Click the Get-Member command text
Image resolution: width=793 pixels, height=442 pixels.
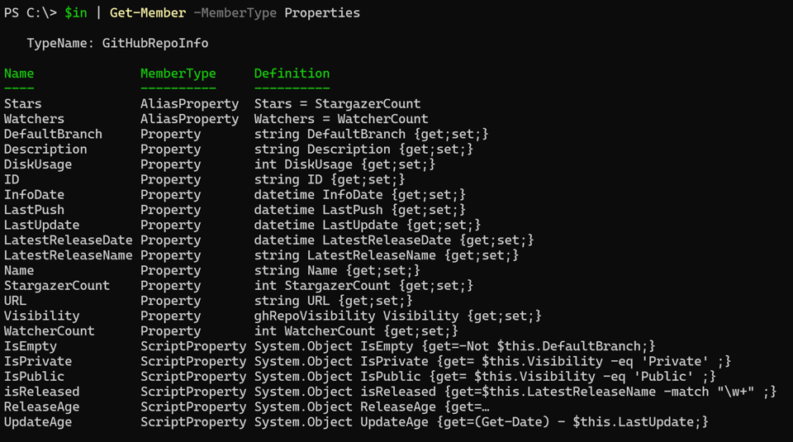point(148,13)
